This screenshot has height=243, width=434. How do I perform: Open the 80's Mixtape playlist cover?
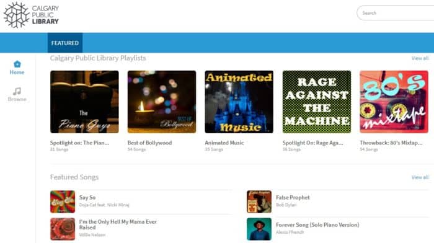(394, 102)
